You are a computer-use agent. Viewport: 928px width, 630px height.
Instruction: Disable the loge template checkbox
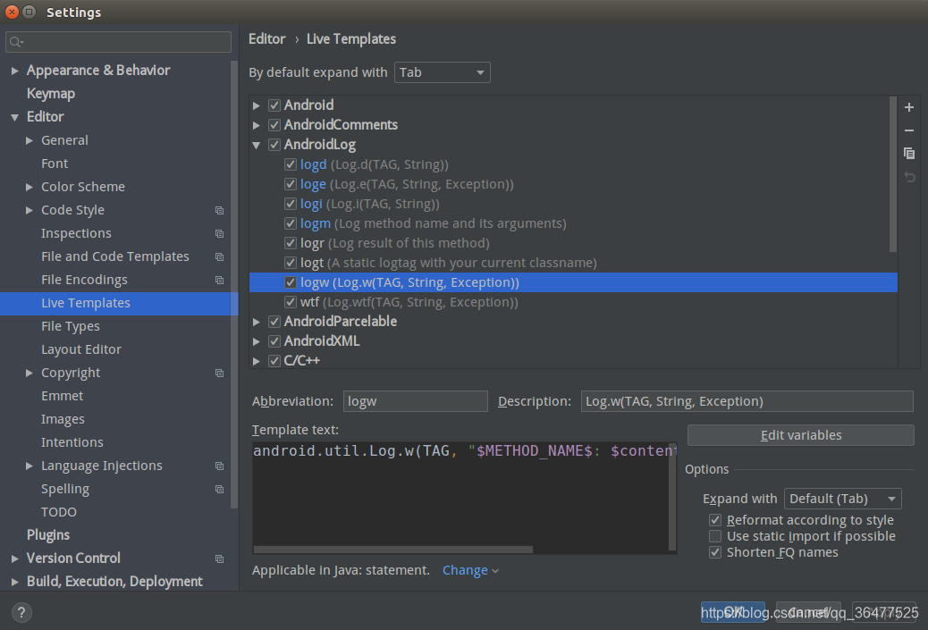click(290, 184)
